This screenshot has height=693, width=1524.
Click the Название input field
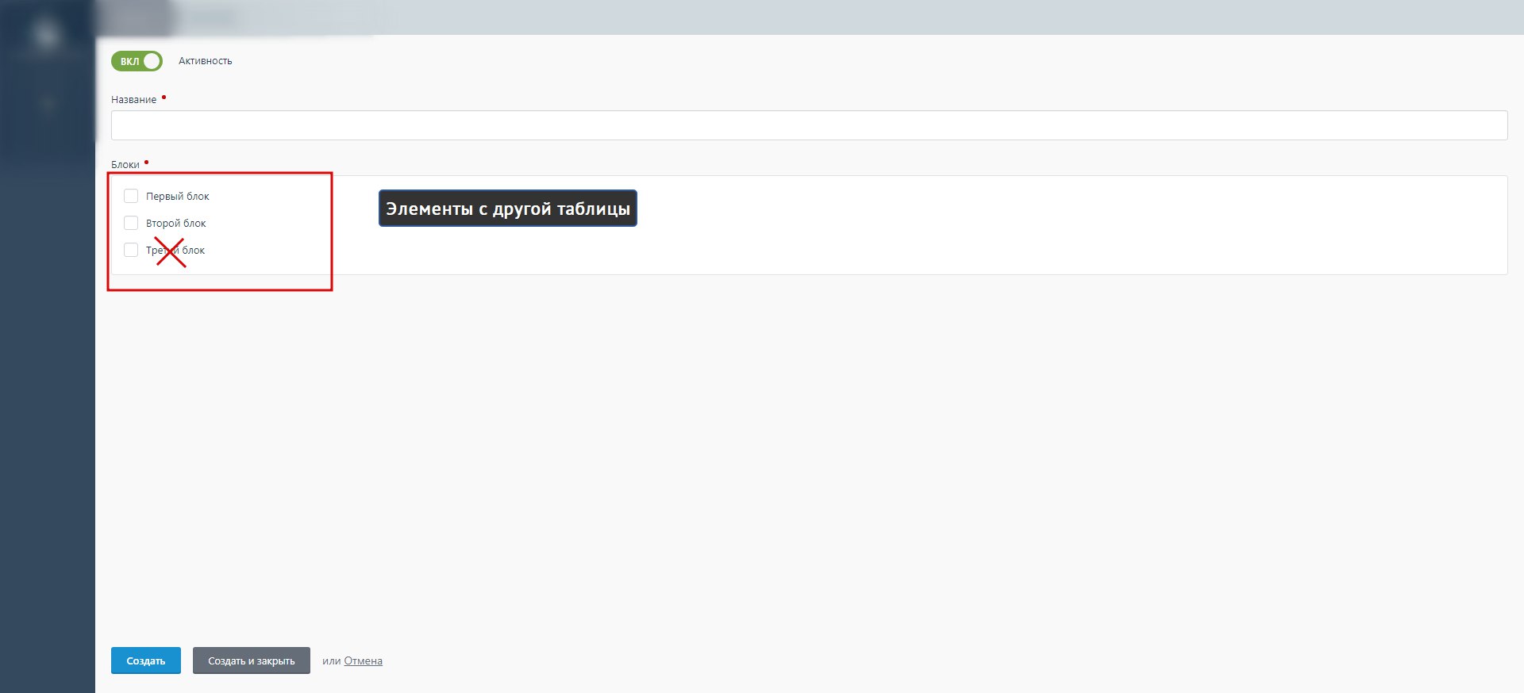809,125
